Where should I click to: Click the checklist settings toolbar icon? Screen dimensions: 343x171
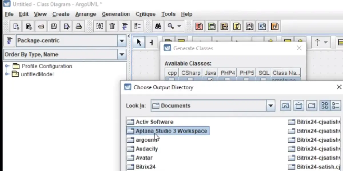[137, 27]
